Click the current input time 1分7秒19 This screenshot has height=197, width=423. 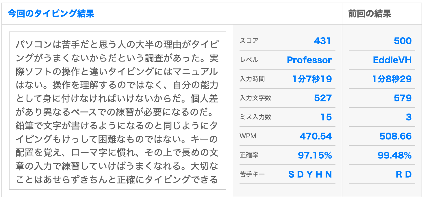point(312,79)
